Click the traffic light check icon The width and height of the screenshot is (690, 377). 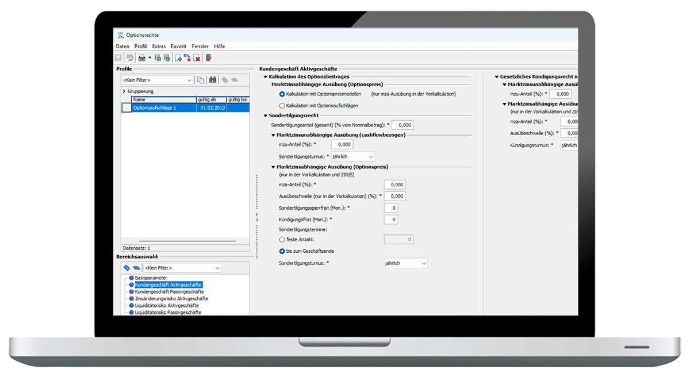click(209, 57)
